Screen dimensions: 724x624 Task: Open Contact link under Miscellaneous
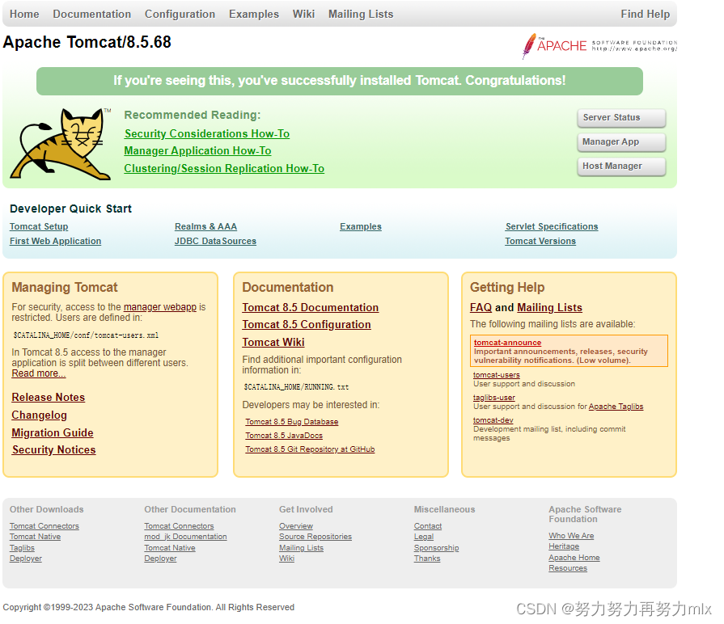pos(428,526)
